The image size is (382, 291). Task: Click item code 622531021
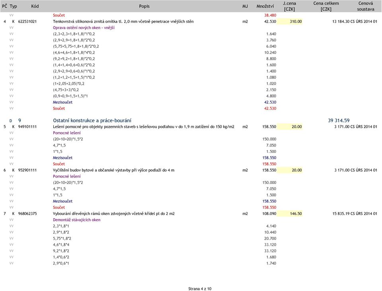(27, 21)
